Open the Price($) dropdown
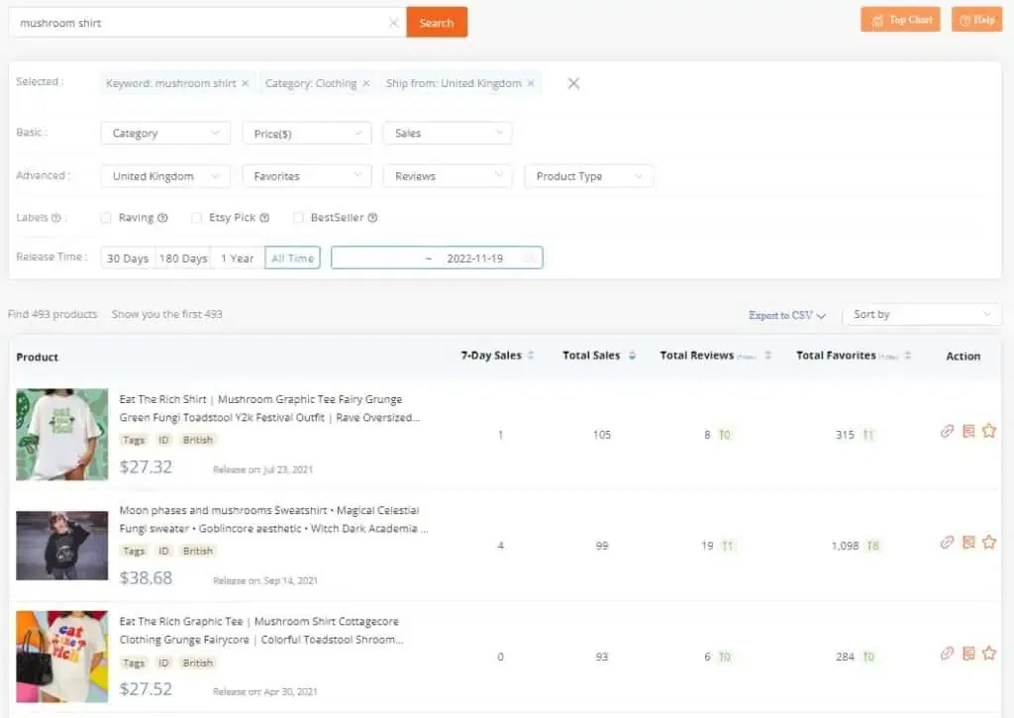This screenshot has height=718, width=1014. 306,132
